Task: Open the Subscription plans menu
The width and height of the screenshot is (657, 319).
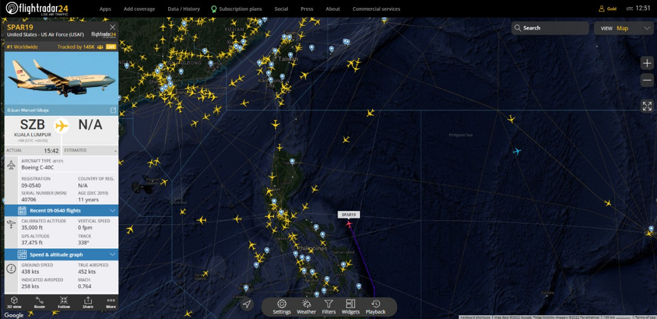Action: [236, 9]
